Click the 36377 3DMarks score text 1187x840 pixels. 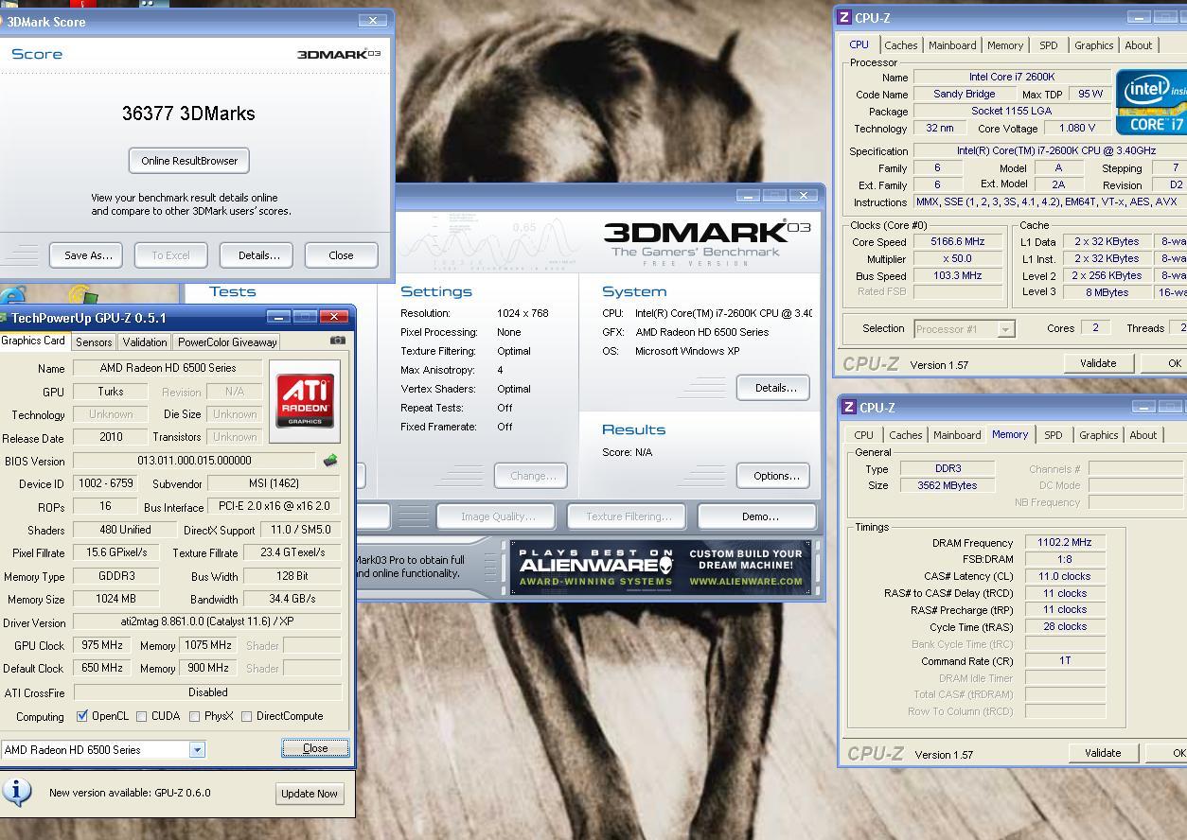coord(188,114)
